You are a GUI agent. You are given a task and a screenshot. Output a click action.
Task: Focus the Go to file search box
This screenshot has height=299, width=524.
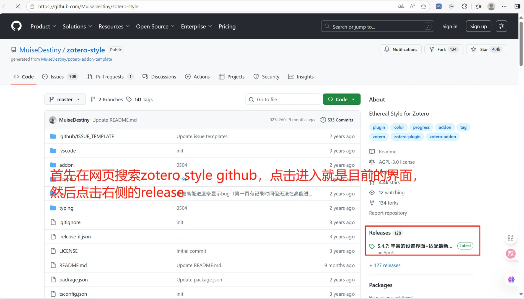(282, 99)
